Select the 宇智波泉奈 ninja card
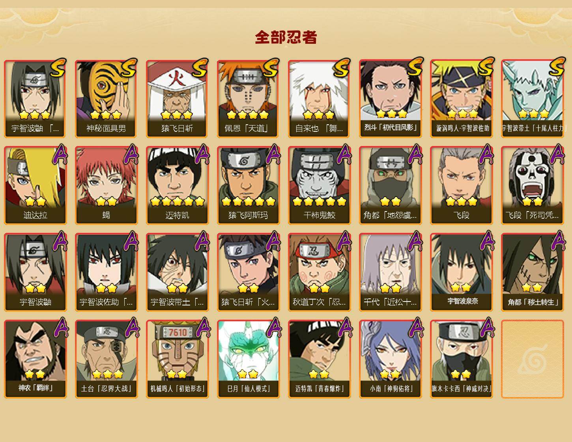 461,272
